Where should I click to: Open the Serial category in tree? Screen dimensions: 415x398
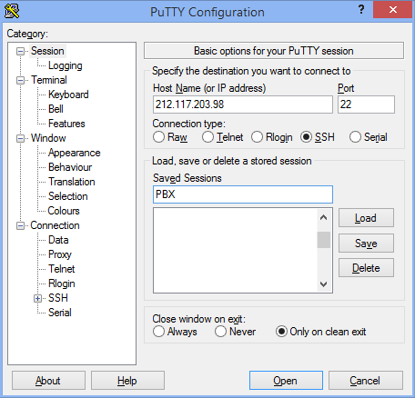[x=60, y=313]
